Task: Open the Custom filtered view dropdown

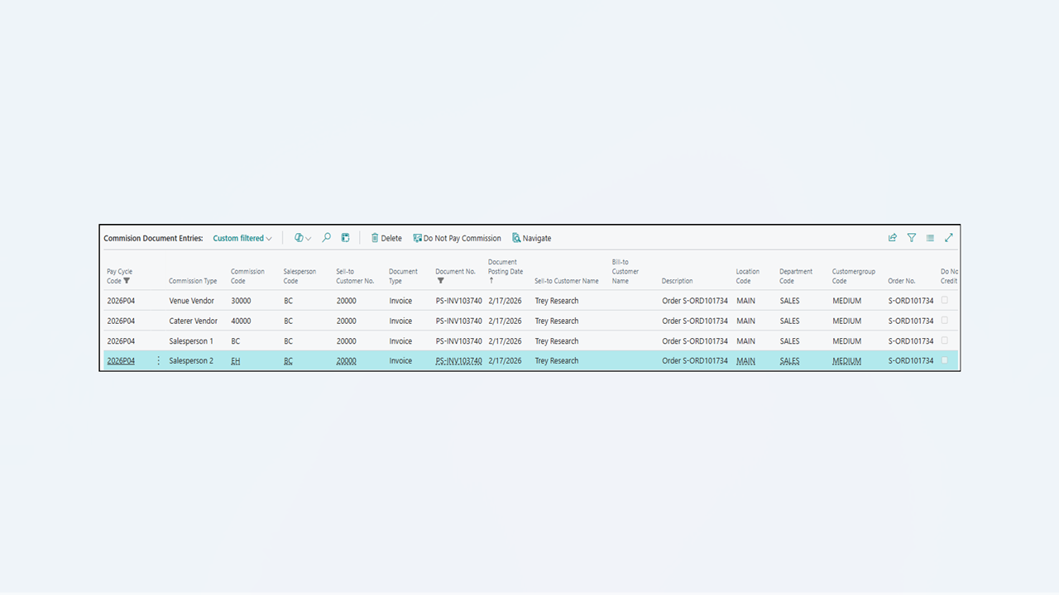Action: (242, 238)
